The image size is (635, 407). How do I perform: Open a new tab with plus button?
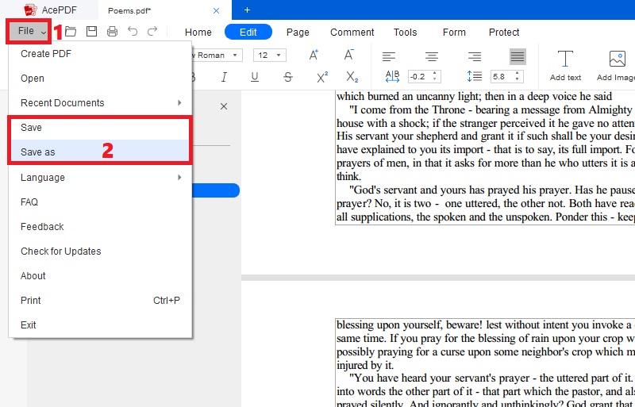coord(247,10)
